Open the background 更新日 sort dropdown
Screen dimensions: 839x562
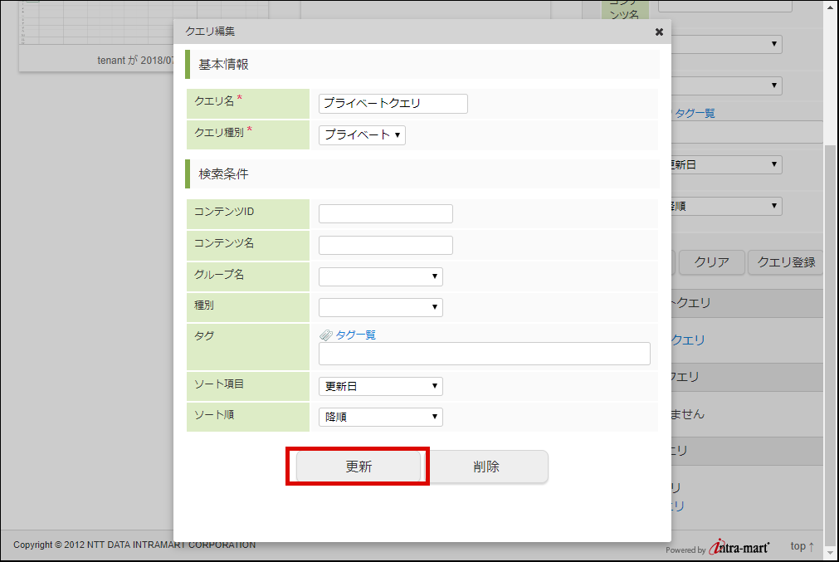tap(727, 164)
